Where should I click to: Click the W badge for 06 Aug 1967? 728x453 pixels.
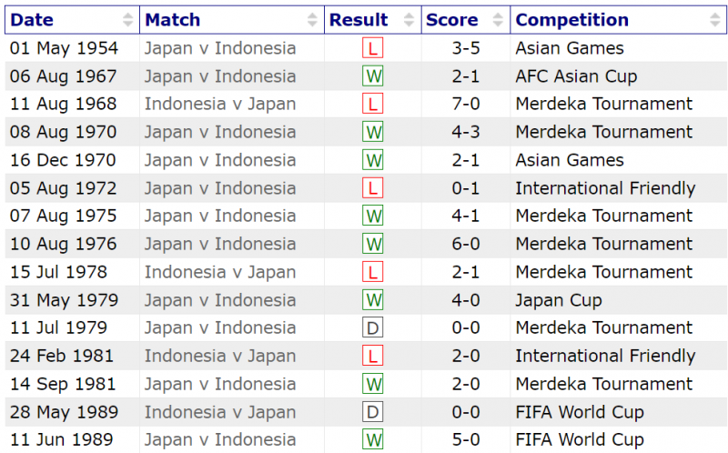click(372, 76)
